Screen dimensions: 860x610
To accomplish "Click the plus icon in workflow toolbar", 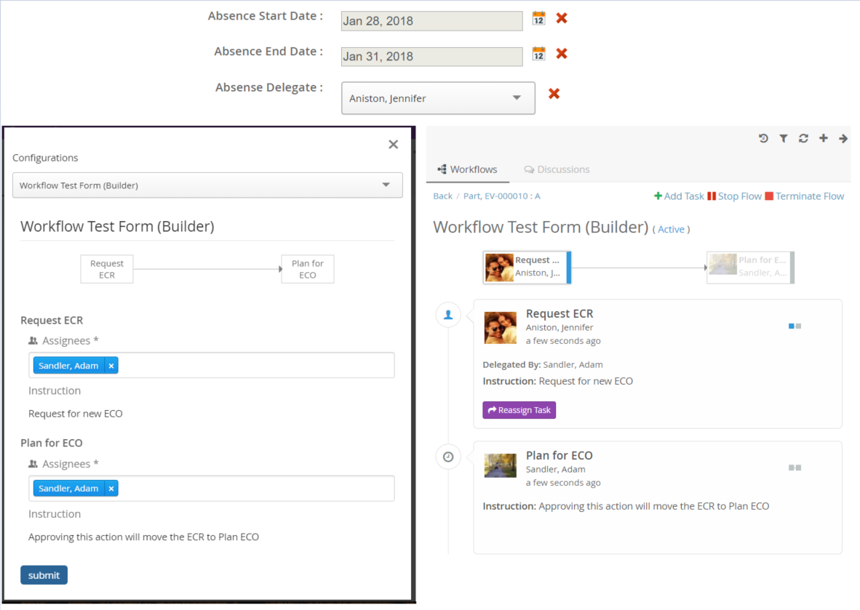I will coord(823,138).
